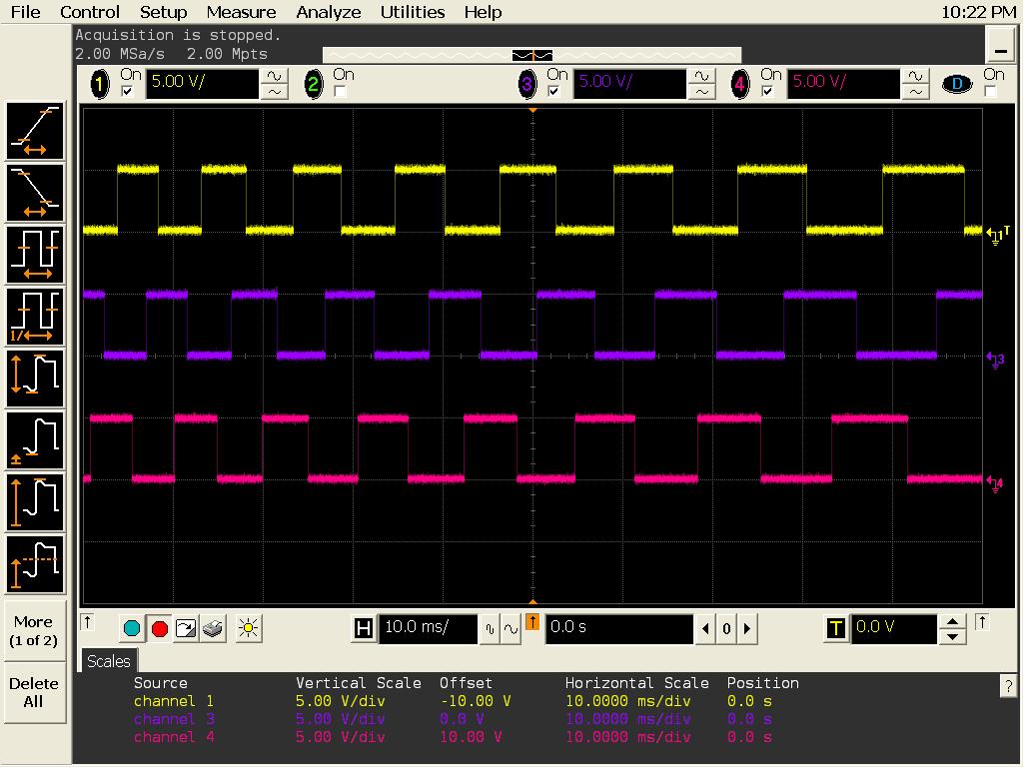The width and height of the screenshot is (1023, 767).
Task: Click the waveform intensity sun icon
Action: [248, 628]
